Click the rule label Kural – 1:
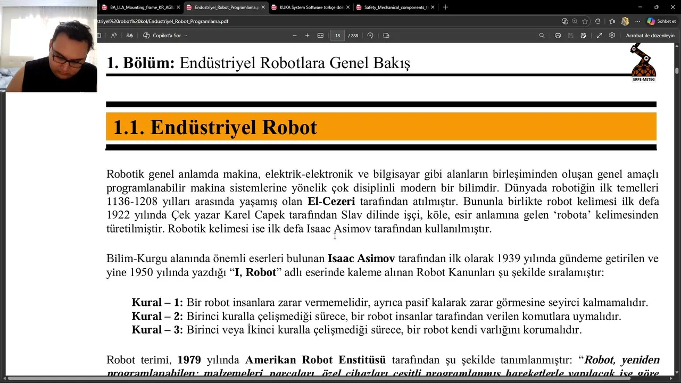The height and width of the screenshot is (383, 681). tap(157, 303)
